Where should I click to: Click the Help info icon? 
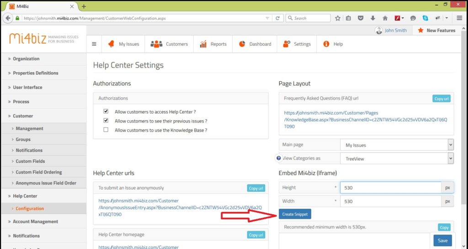pos(326,44)
